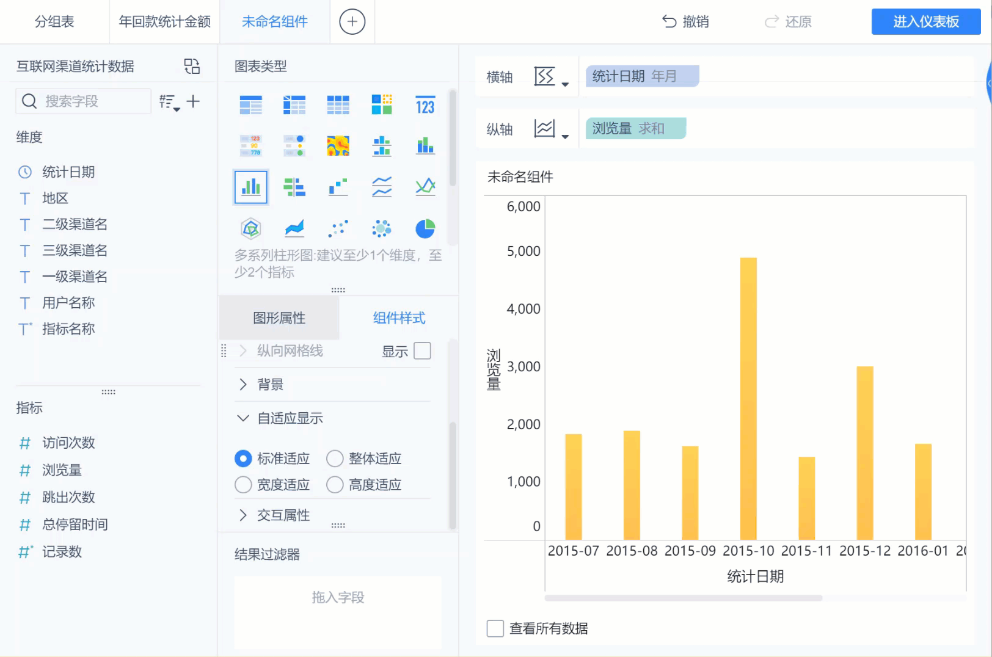Click the chart horizontal scrollbar
This screenshot has height=657, width=992.
click(683, 598)
